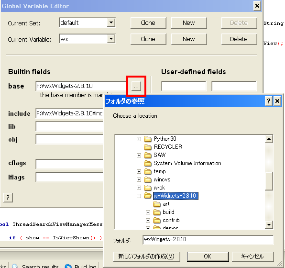Click the cflags input field
Image resolution: width=285 pixels, height=268 pixels.
click(69, 164)
